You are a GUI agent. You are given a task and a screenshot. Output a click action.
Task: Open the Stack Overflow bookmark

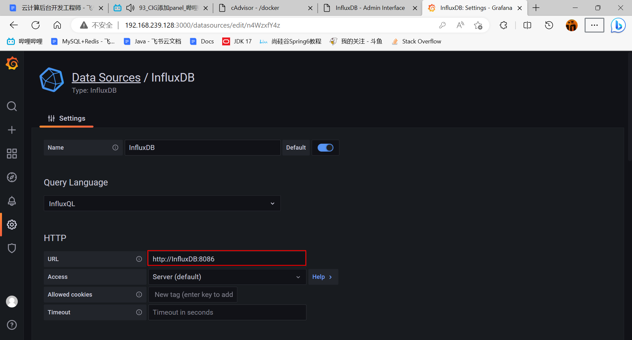pos(416,41)
